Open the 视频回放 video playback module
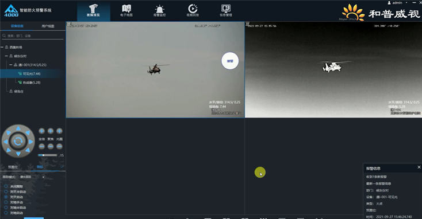 click(x=193, y=10)
